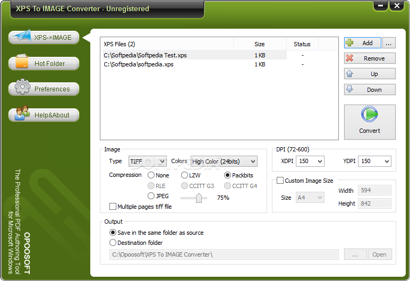The width and height of the screenshot is (410, 281).
Task: Click the Add files button
Action: tap(362, 42)
